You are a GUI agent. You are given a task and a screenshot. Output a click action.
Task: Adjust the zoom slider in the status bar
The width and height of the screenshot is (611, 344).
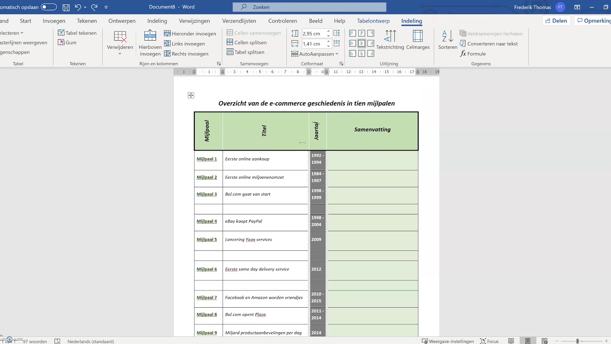click(x=578, y=341)
